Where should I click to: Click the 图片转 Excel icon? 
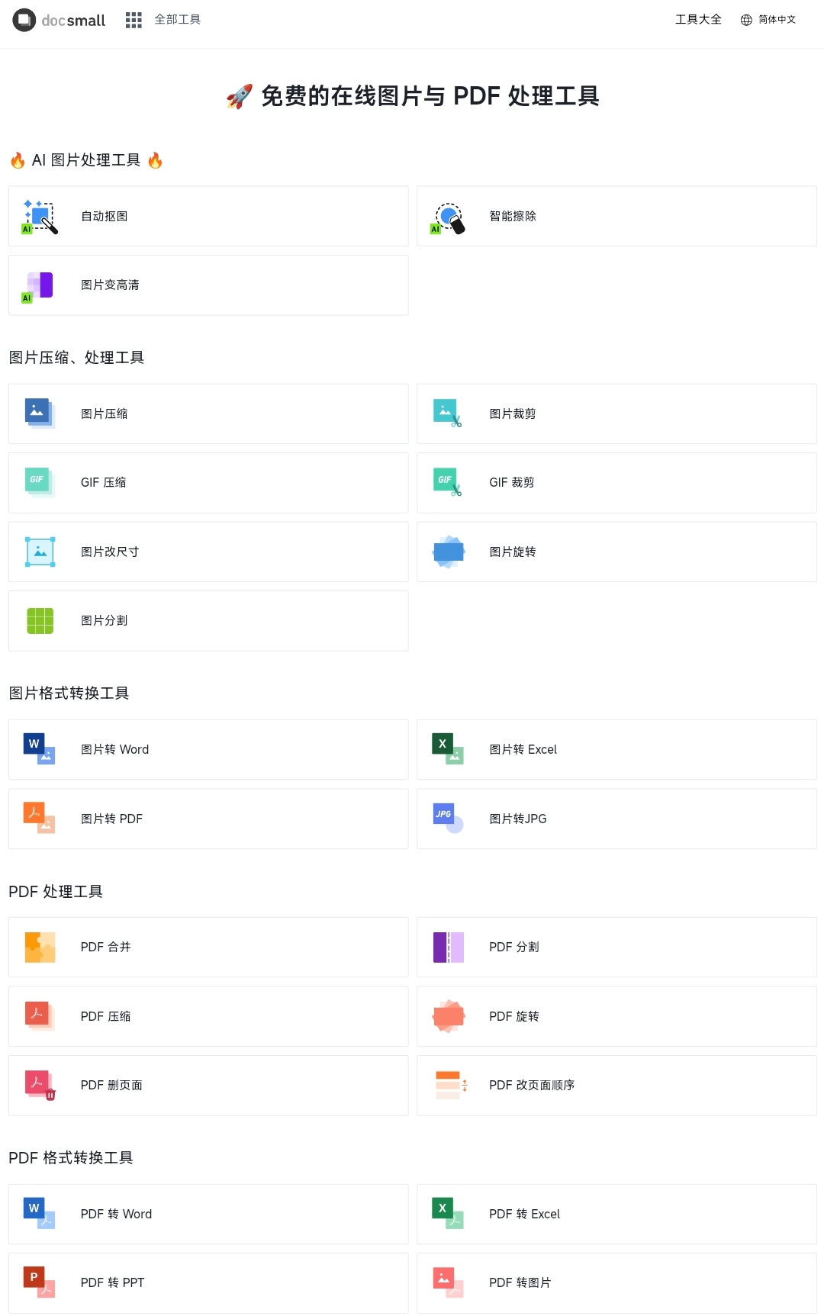click(x=448, y=749)
